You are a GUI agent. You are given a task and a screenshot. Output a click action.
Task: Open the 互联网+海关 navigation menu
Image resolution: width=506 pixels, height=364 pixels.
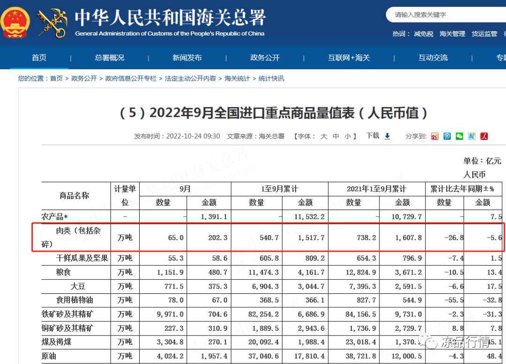pos(349,58)
